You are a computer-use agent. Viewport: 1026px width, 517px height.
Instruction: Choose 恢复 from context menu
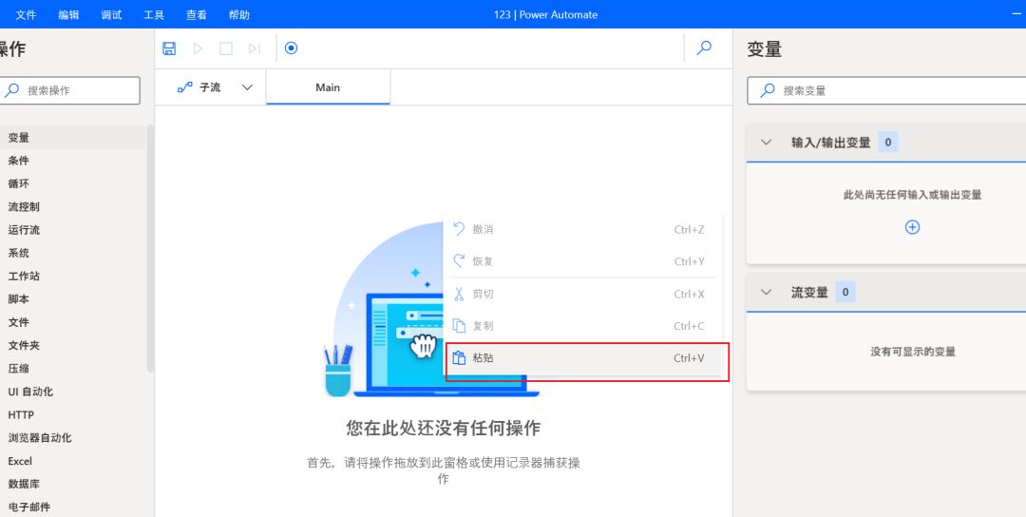[x=583, y=261]
